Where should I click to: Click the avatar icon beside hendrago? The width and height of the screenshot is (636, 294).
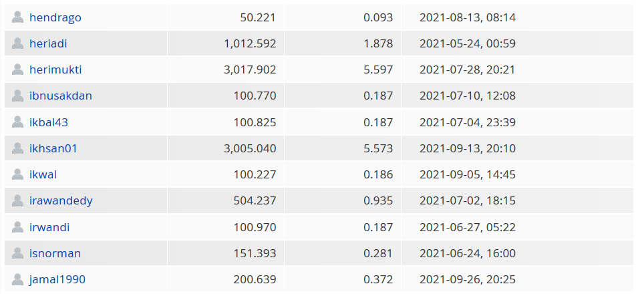pos(17,17)
